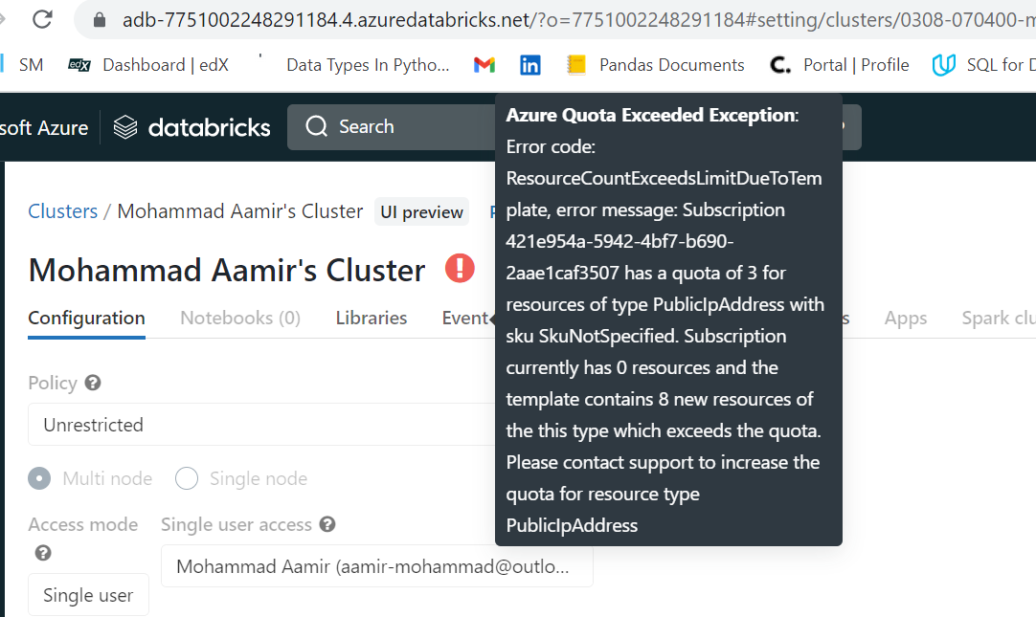Open the Dashboard | edX bookmark
The height and width of the screenshot is (617, 1036).
(148, 65)
